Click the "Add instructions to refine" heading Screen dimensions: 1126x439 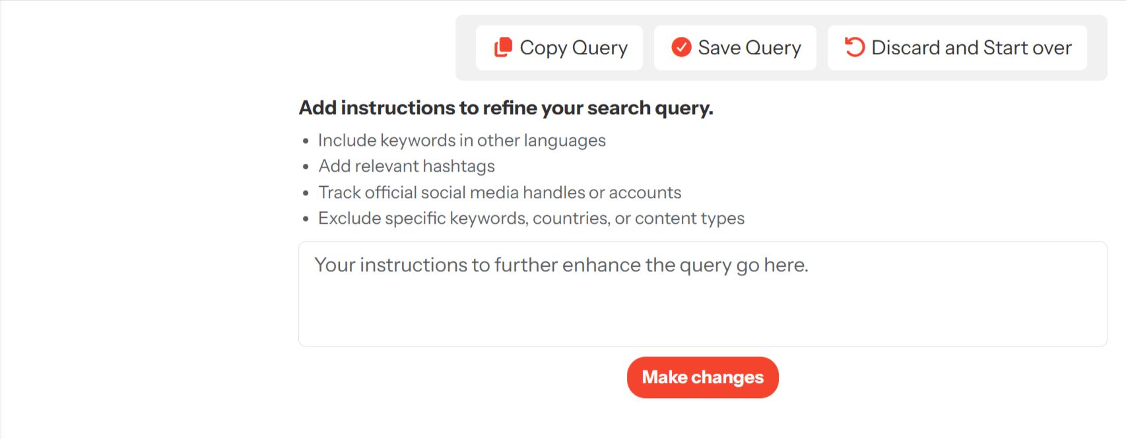[506, 108]
